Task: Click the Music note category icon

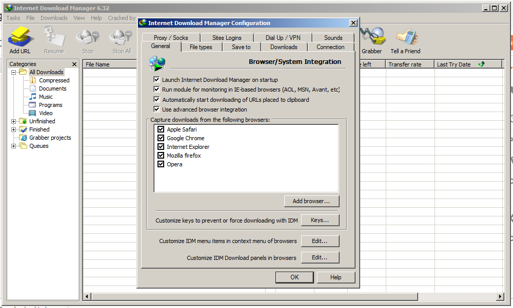Action: point(33,97)
